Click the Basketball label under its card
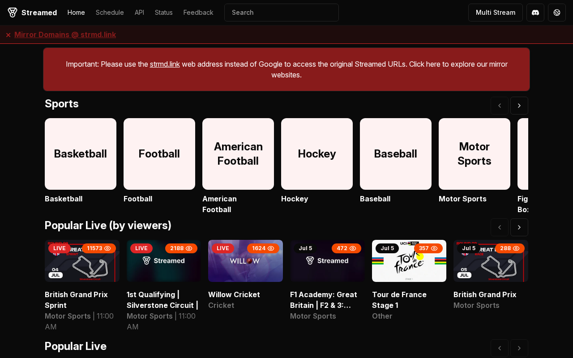Viewport: 573px width, 358px height. click(x=64, y=199)
